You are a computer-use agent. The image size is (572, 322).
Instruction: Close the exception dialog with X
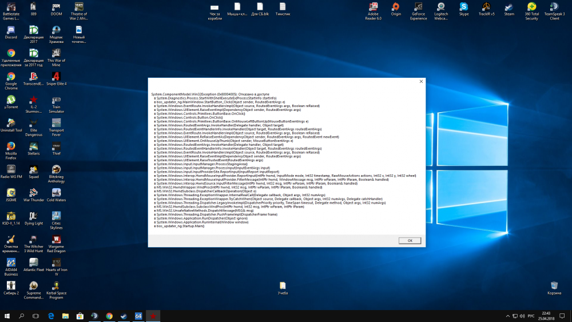(420, 82)
